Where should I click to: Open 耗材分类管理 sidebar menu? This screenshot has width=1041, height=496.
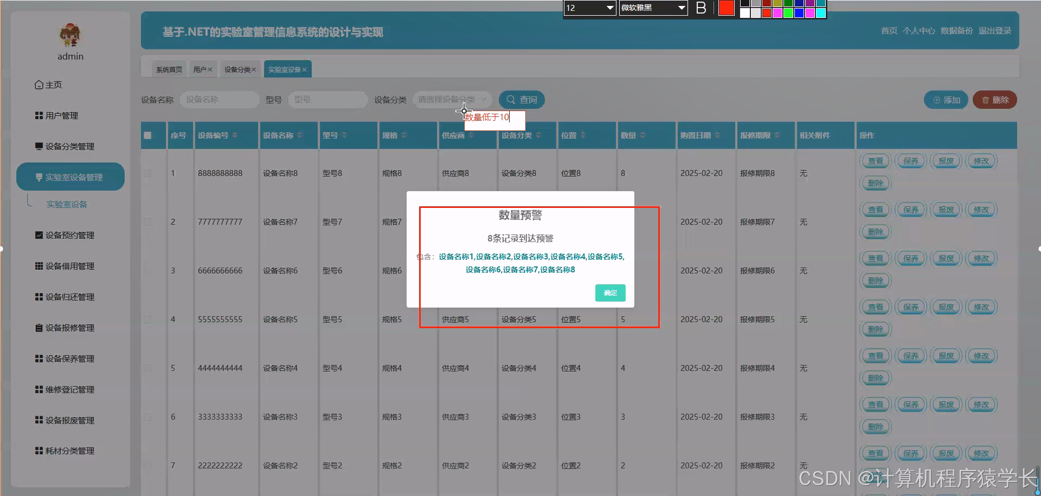(x=65, y=451)
